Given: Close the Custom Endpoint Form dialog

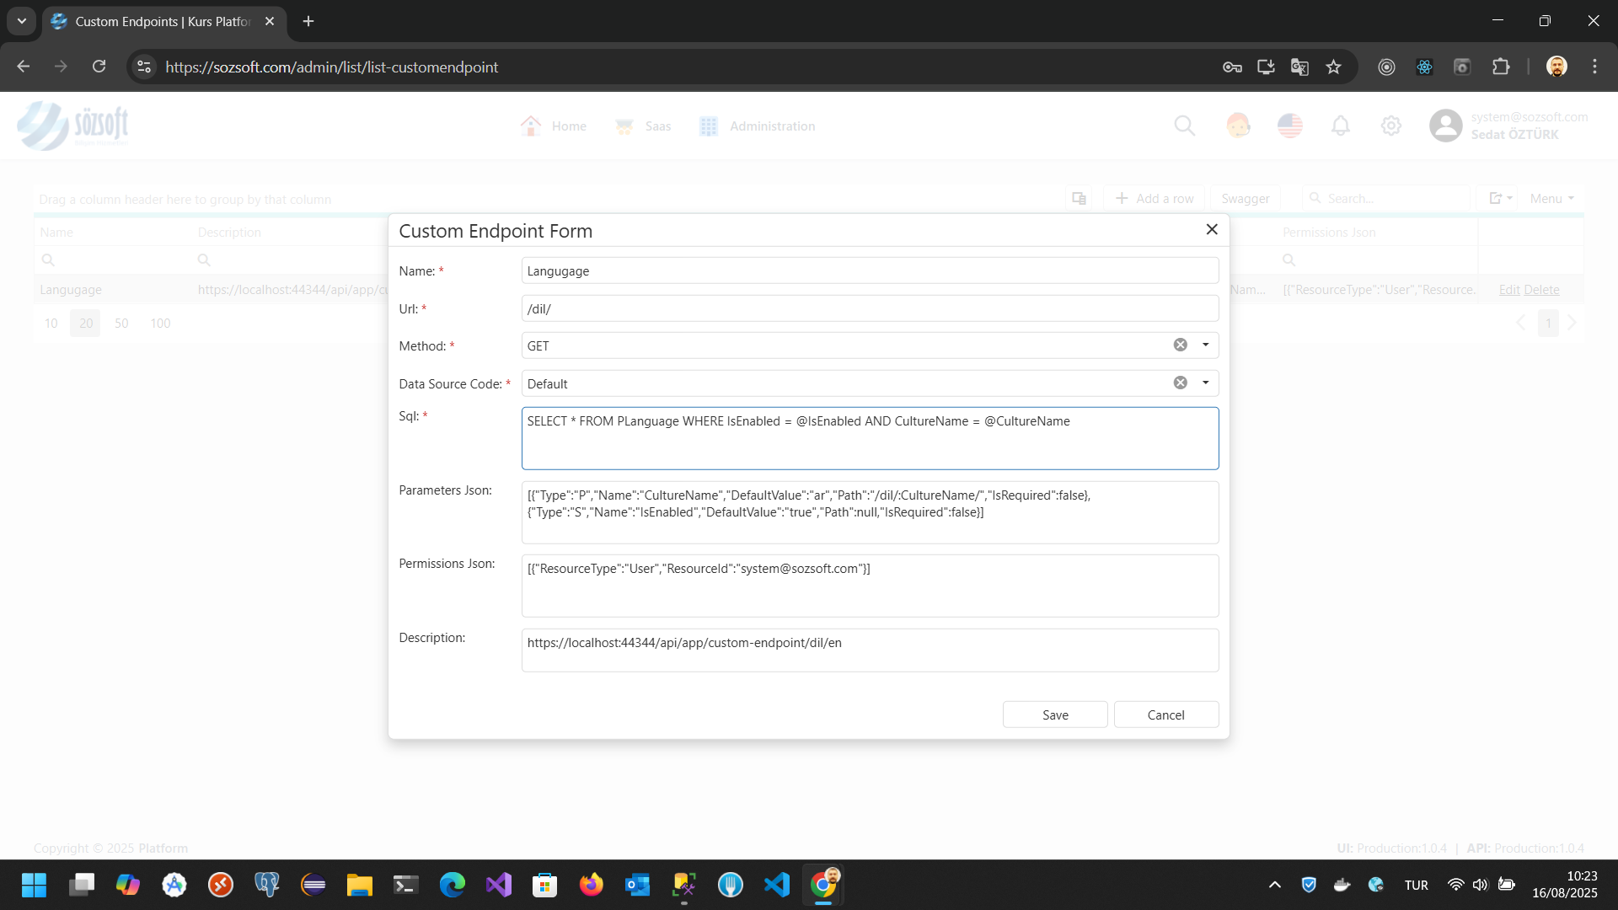Looking at the screenshot, I should [x=1212, y=229].
